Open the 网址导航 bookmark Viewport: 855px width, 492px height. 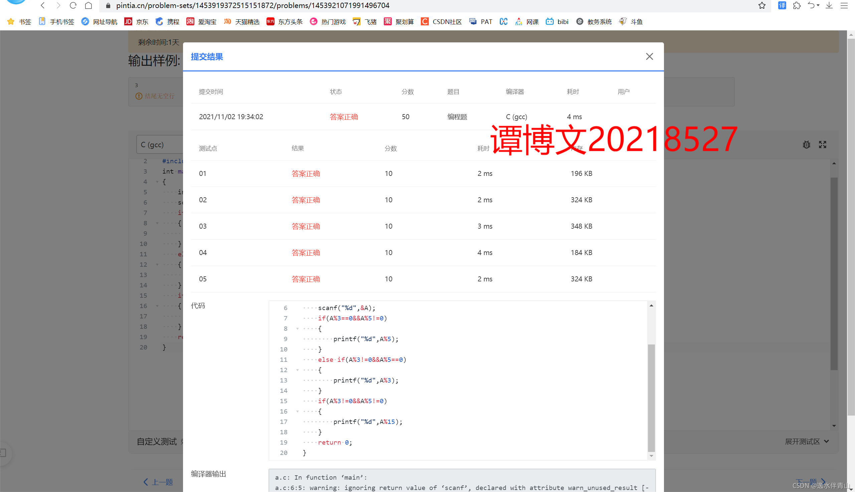point(100,22)
